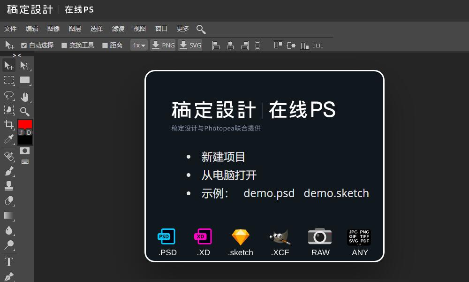Collapse the toolbar with arrows handle
469x282 pixels.
click(17, 55)
